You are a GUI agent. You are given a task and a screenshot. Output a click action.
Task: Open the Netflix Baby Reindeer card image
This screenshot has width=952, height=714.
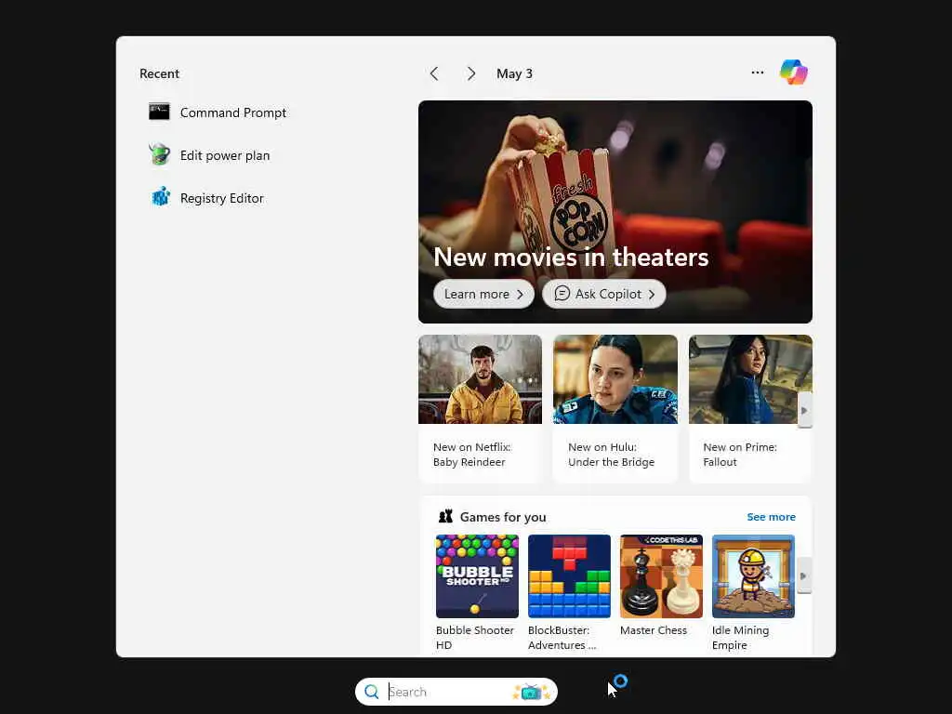click(481, 379)
